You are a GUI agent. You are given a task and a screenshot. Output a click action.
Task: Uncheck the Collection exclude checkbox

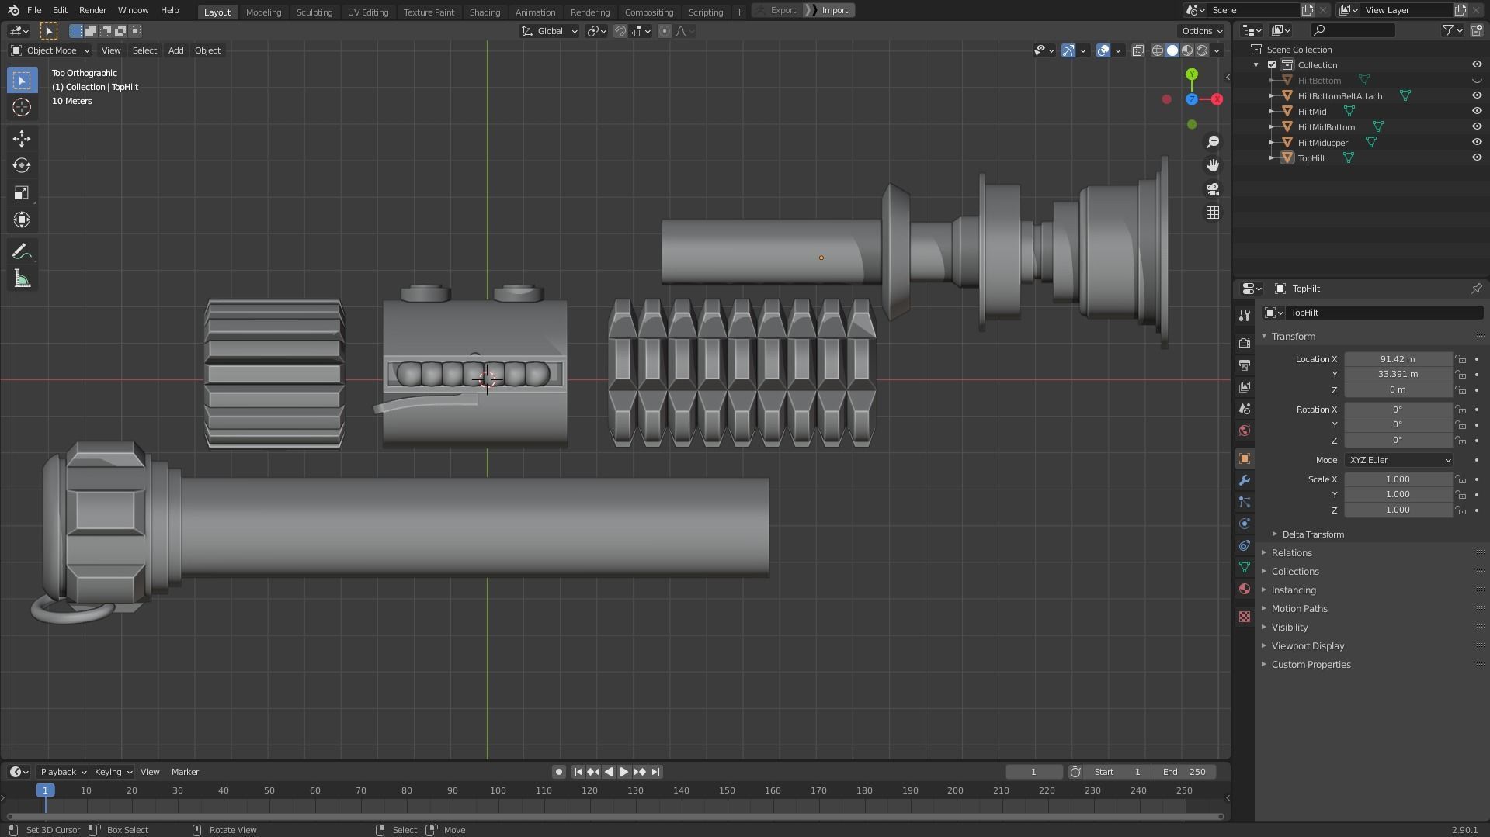click(1272, 65)
